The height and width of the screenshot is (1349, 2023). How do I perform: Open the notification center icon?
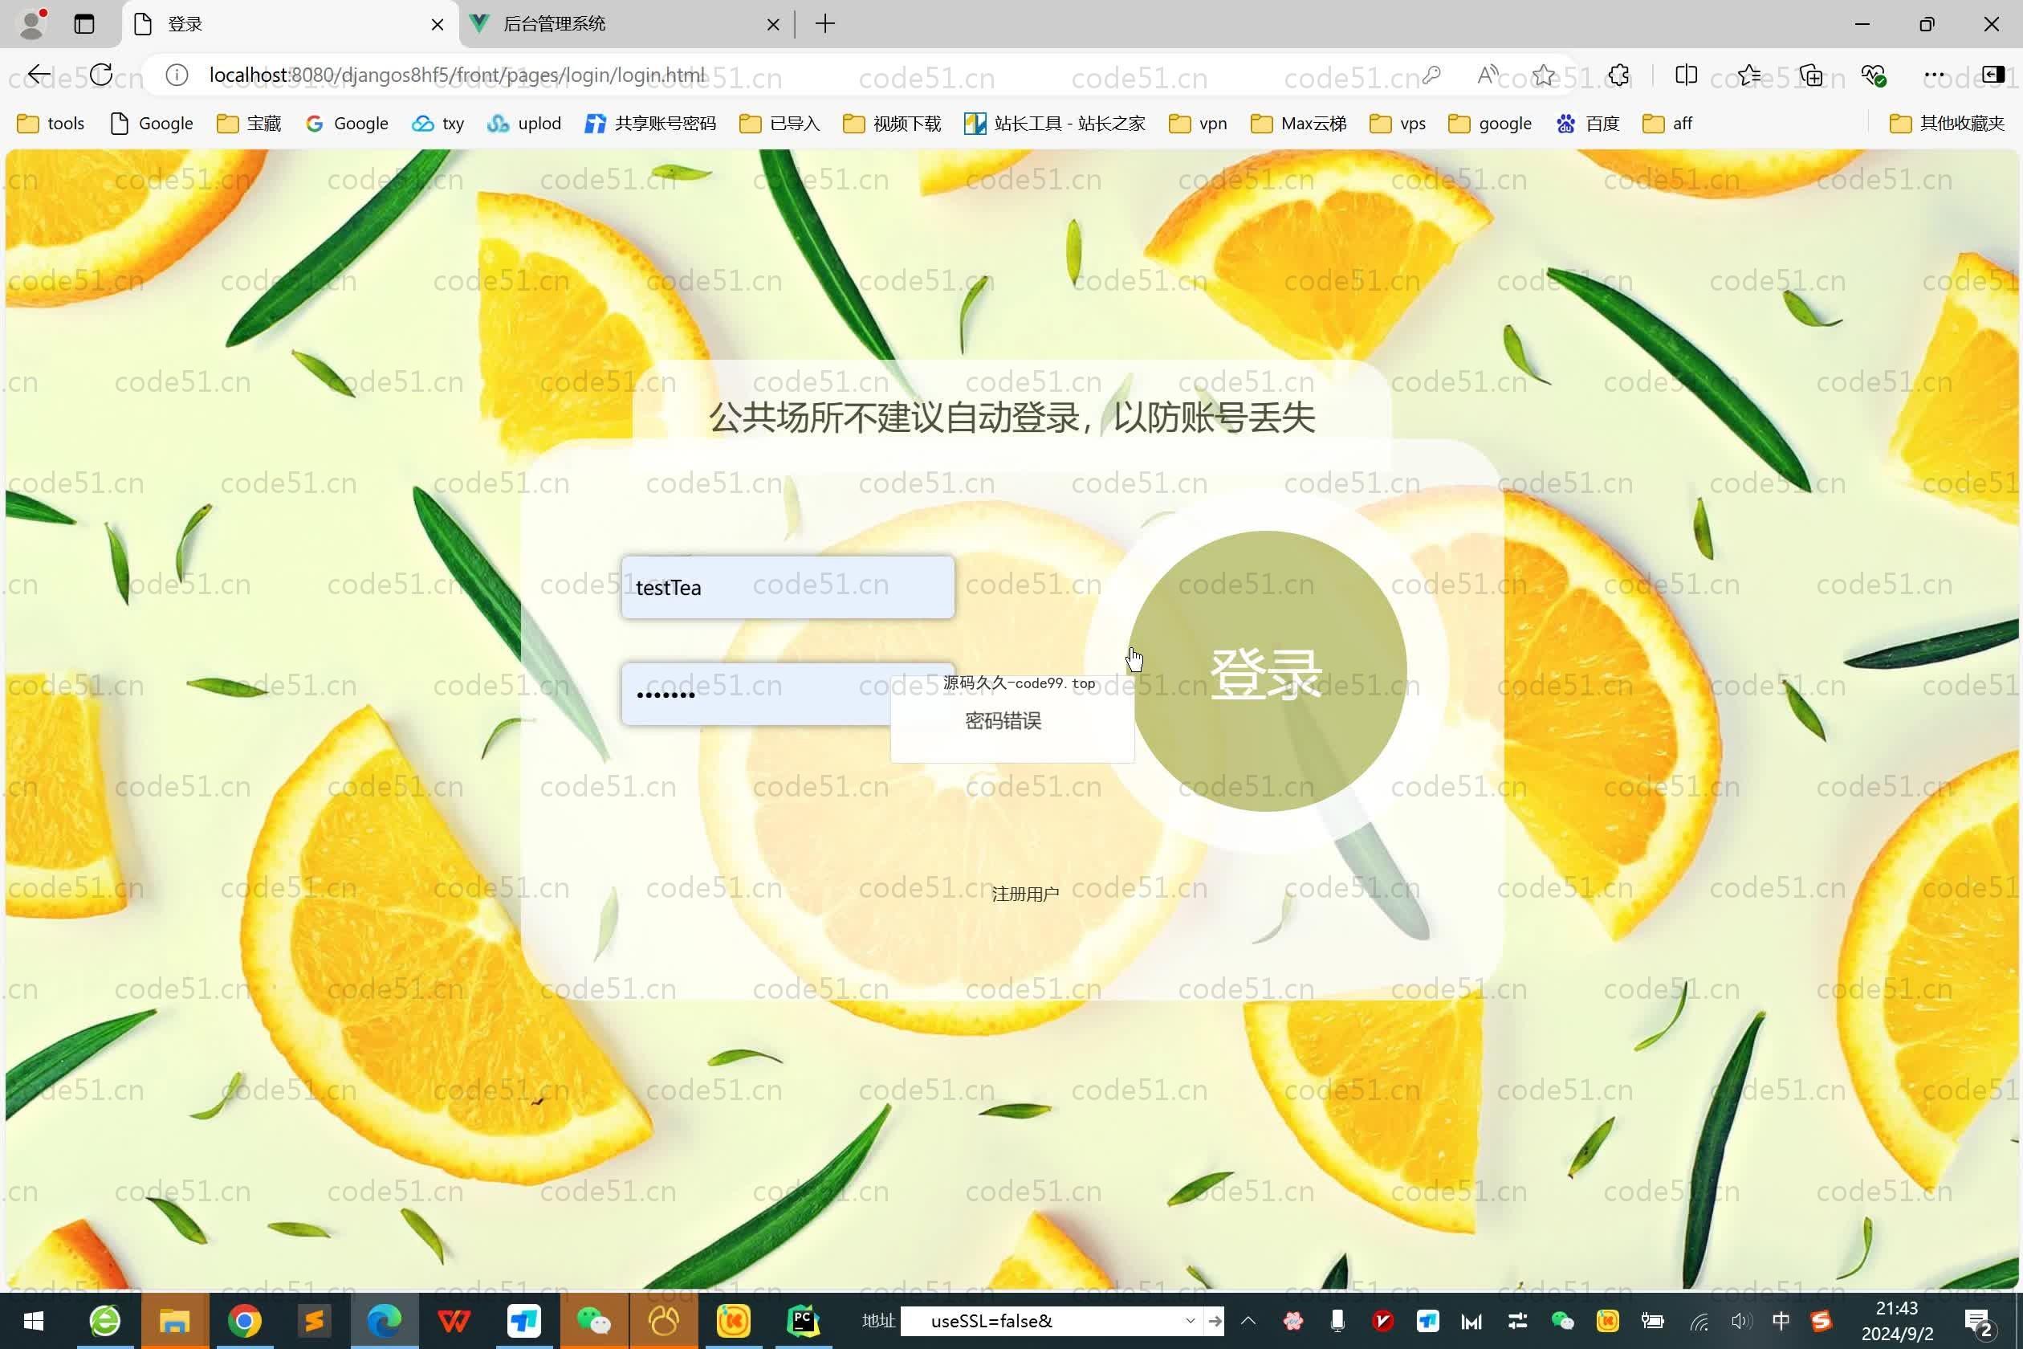tap(1978, 1323)
